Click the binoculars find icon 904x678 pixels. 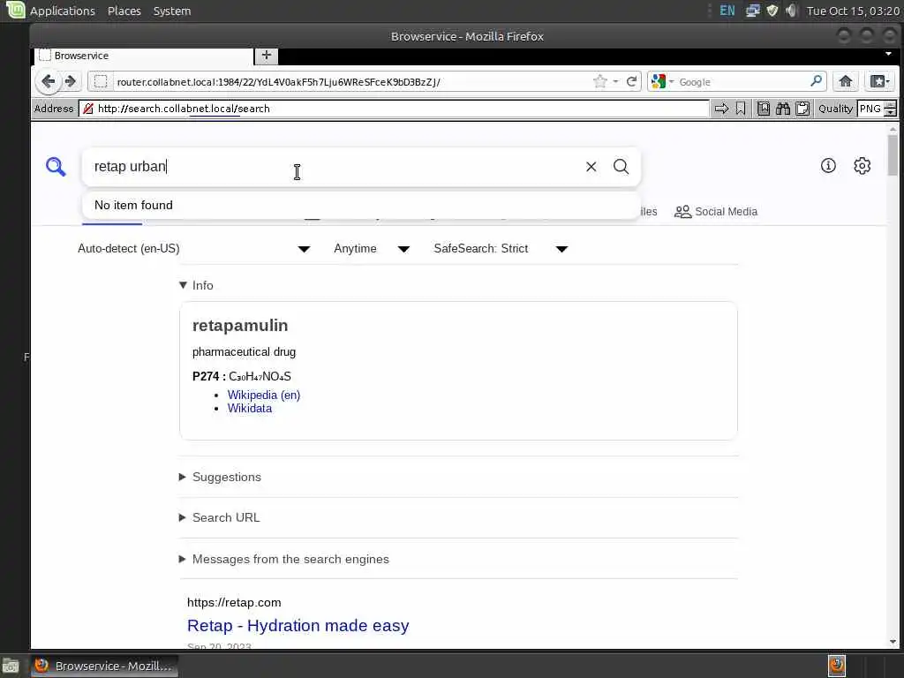tap(783, 109)
